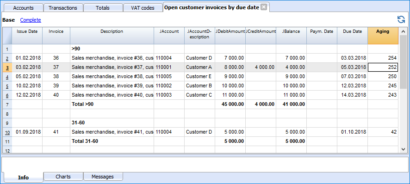This screenshot has height=184, width=410.
Task: Click scrollbar down arrow
Action: (x=403, y=149)
